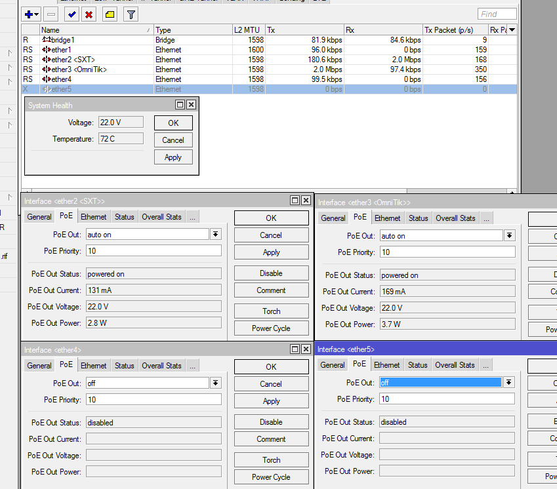Click the Find search box

[497, 14]
